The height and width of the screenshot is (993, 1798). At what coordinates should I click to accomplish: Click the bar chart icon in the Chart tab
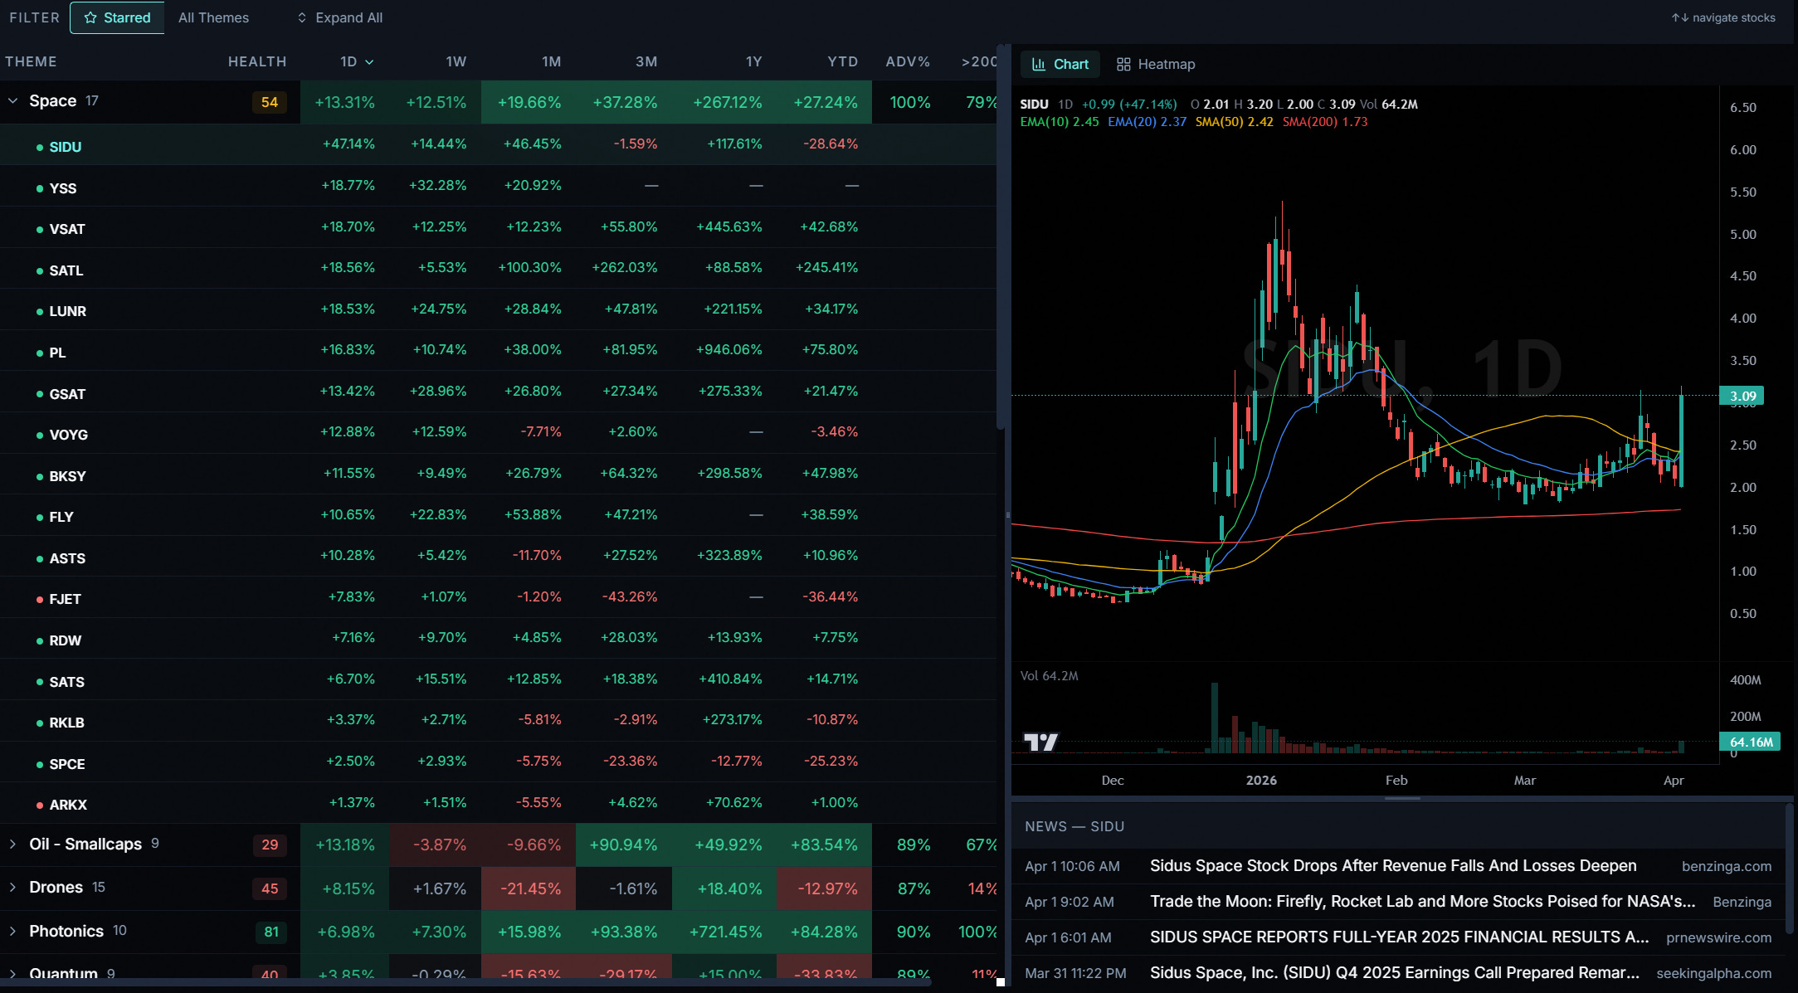click(x=1038, y=64)
